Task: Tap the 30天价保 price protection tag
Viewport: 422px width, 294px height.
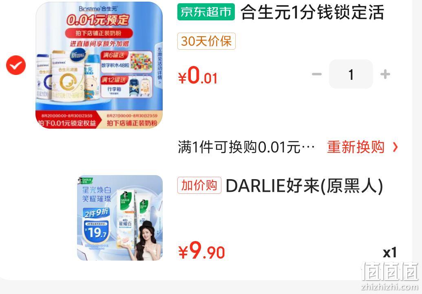Action: (x=206, y=41)
